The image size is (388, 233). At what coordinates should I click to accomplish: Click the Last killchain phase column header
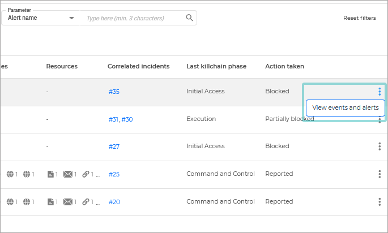pyautogui.click(x=216, y=66)
